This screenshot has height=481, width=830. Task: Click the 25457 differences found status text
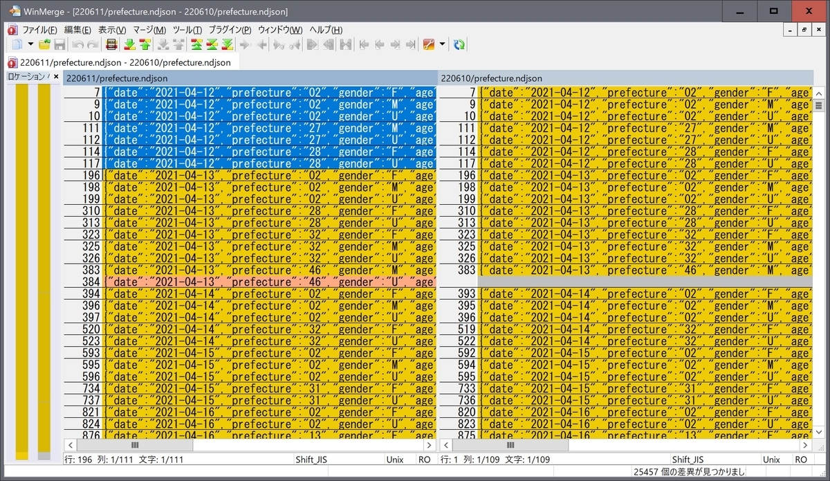(x=689, y=471)
